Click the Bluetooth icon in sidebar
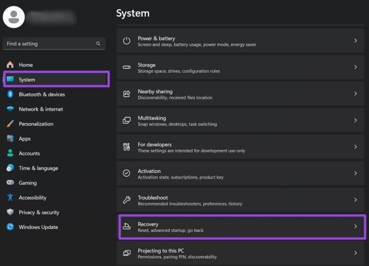The width and height of the screenshot is (369, 266). click(x=10, y=94)
